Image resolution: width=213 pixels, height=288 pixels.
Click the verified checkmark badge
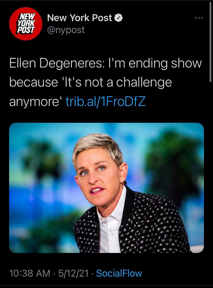click(x=118, y=18)
